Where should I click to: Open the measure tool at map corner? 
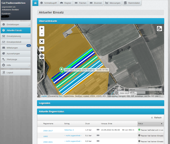pos(159,28)
